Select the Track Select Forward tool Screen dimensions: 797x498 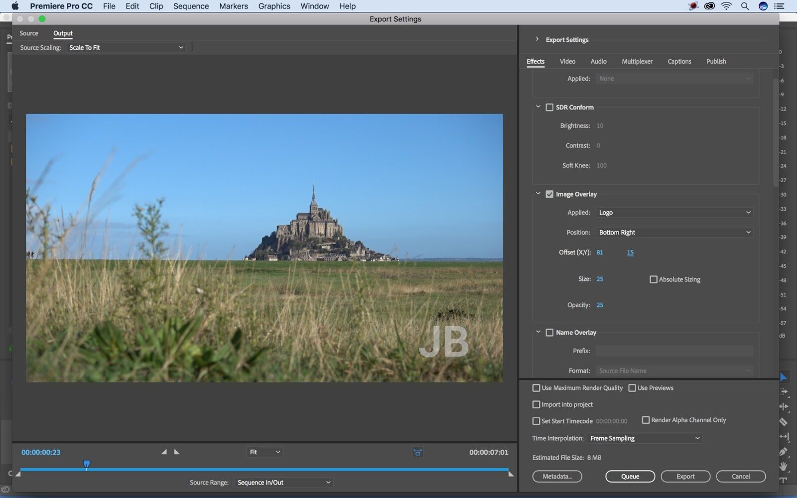(784, 392)
